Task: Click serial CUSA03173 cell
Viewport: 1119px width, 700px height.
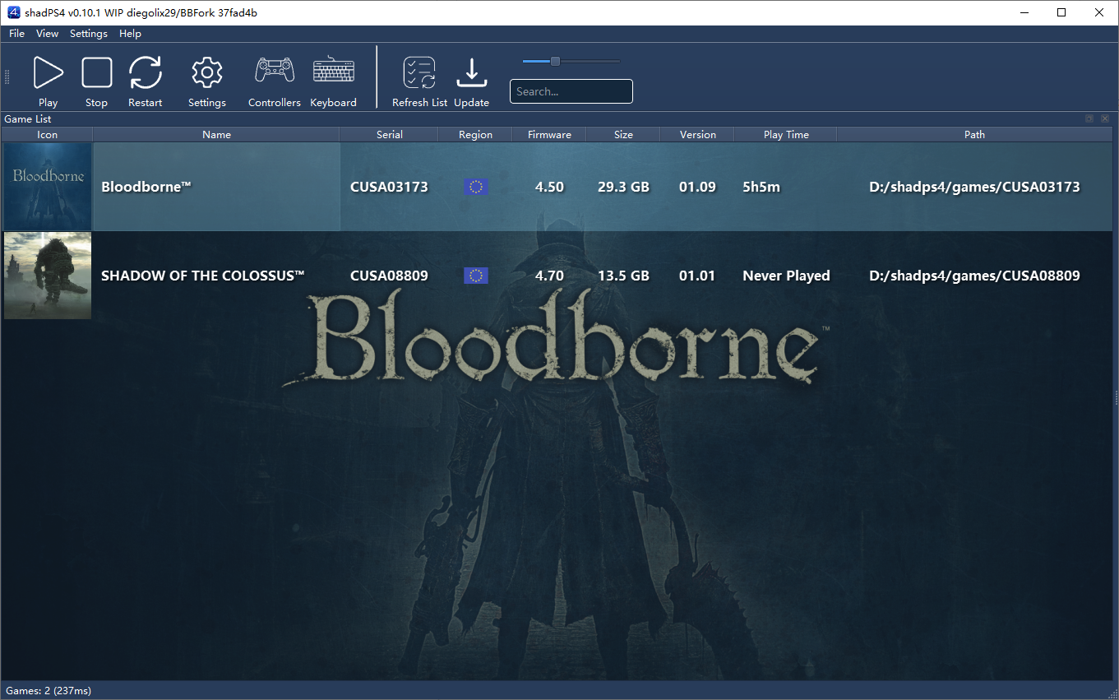Action: 390,187
